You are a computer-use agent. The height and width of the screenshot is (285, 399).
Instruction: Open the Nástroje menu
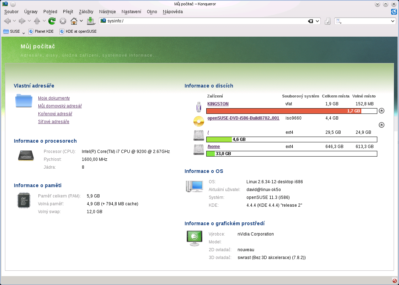tap(107, 12)
